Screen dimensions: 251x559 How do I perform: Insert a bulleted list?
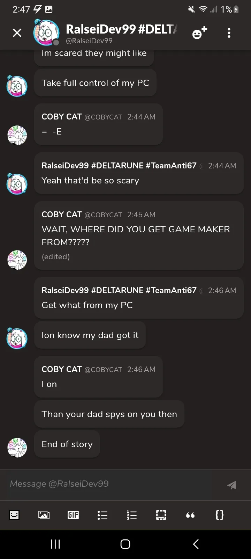[x=102, y=515]
